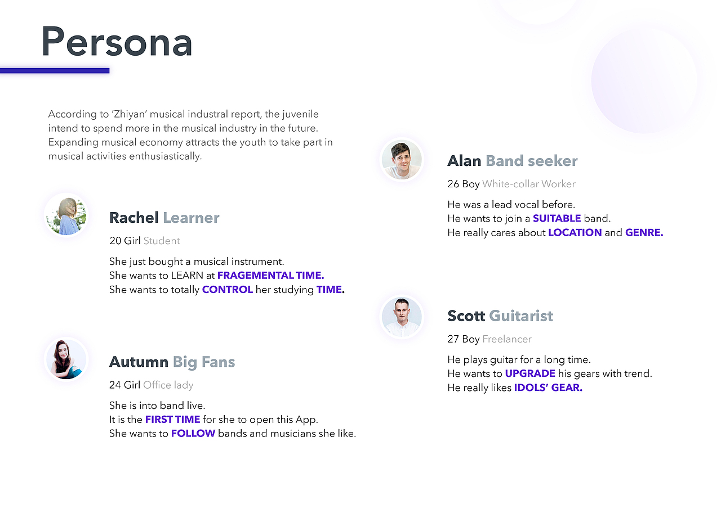Click the highlighted word FOLLOW
Image resolution: width=721 pixels, height=509 pixels.
193,434
